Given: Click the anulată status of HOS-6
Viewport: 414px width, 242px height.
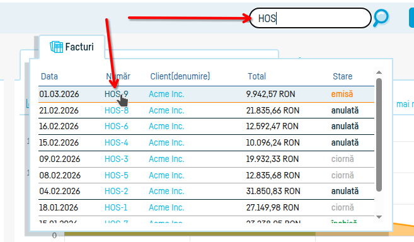Looking at the screenshot, I should (x=345, y=126).
